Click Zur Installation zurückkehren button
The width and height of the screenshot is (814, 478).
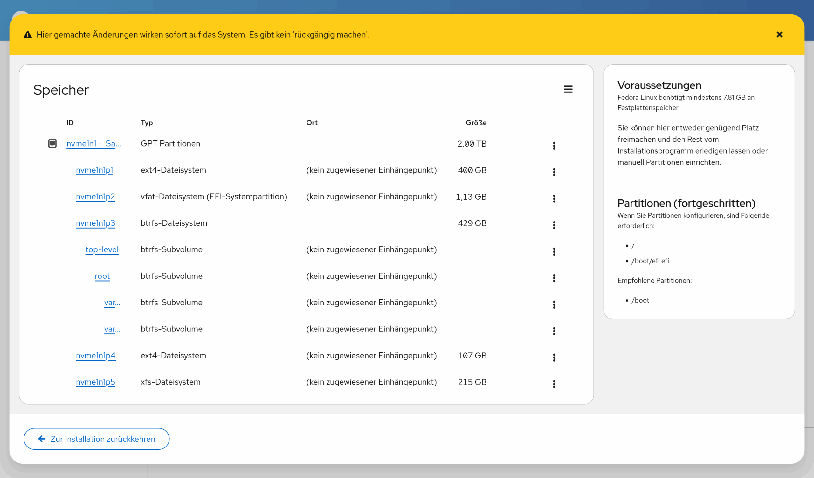(96, 439)
